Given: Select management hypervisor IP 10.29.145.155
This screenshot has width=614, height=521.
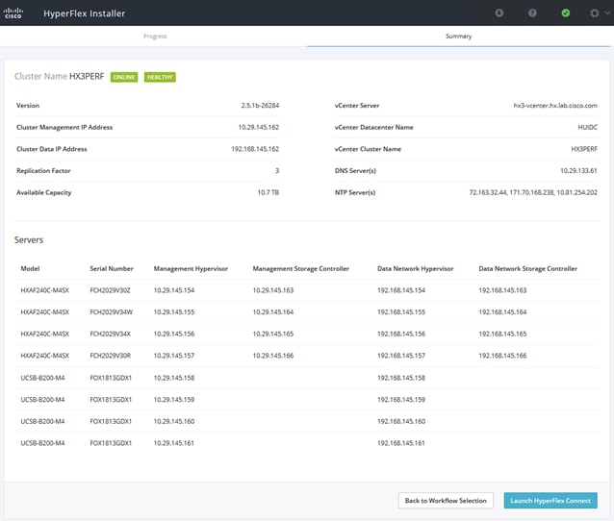Looking at the screenshot, I should point(174,312).
